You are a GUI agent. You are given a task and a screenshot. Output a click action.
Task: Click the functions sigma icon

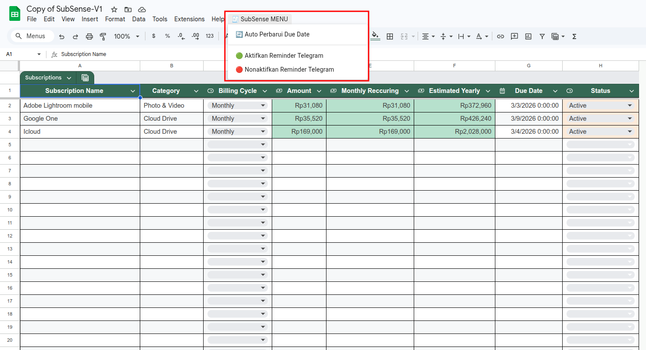coord(574,36)
